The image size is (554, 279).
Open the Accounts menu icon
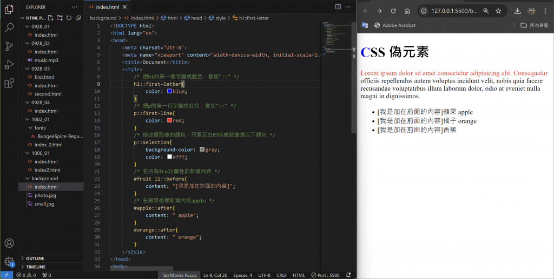(9, 243)
